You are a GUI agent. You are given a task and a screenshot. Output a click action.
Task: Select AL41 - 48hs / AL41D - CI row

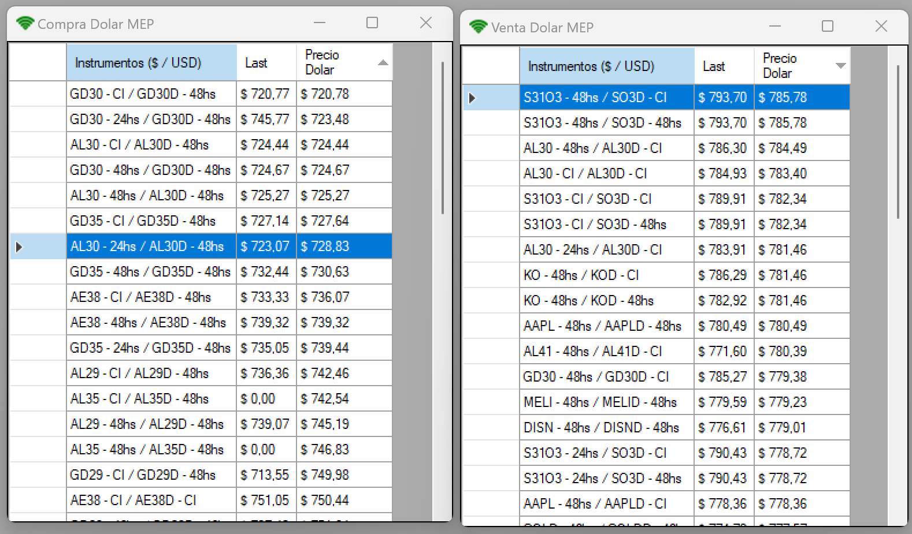657,351
